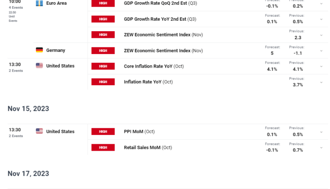Viewport: 330px width, 189px height.
Task: Click the HIGH badge for Inflation Rate YoY
Action: pos(103,82)
